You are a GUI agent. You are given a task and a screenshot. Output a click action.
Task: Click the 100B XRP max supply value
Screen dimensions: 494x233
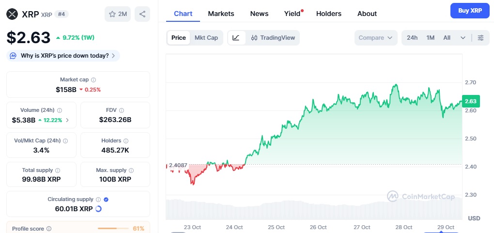[x=115, y=180]
